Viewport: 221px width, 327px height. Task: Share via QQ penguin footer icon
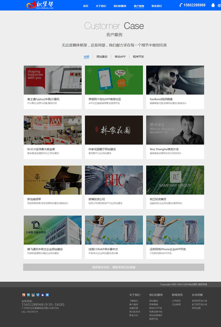[x=33, y=295]
